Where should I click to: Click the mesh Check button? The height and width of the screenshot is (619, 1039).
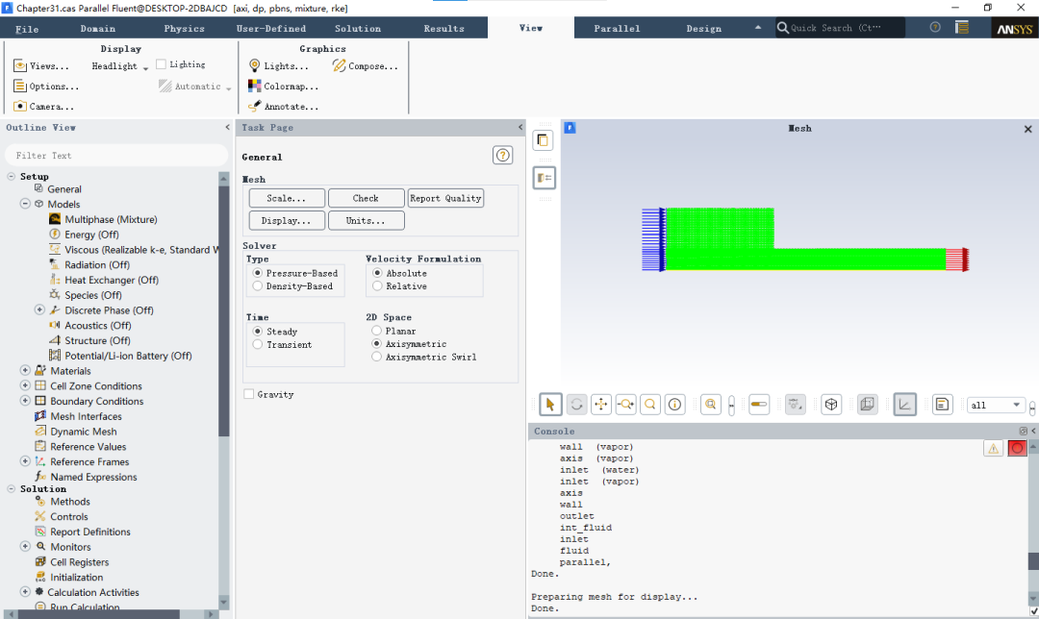pos(366,198)
